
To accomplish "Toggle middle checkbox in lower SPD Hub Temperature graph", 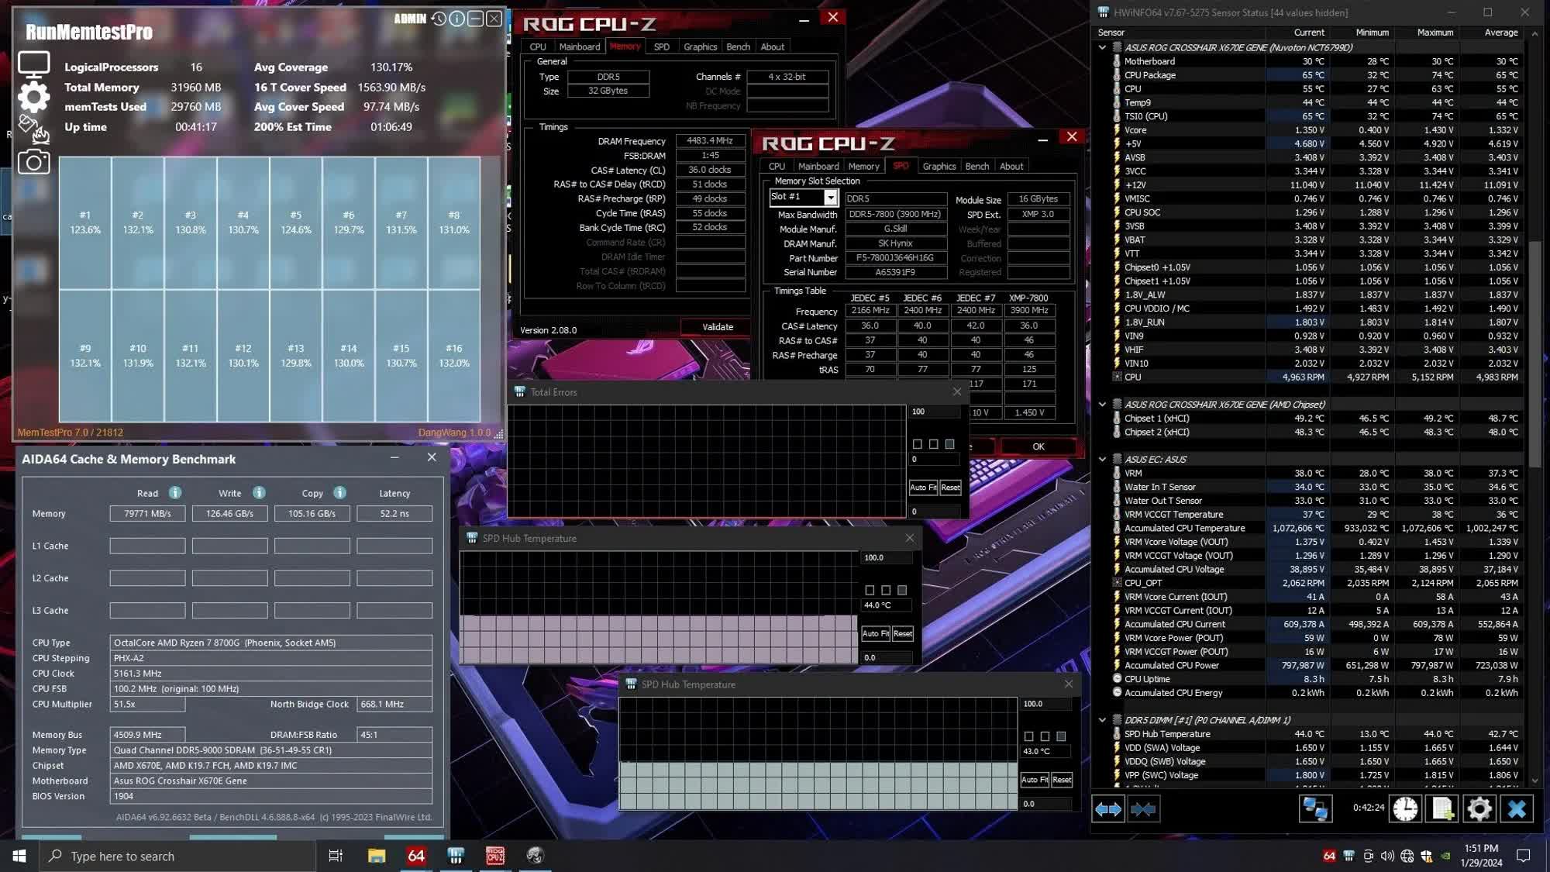I will 1045,736.
